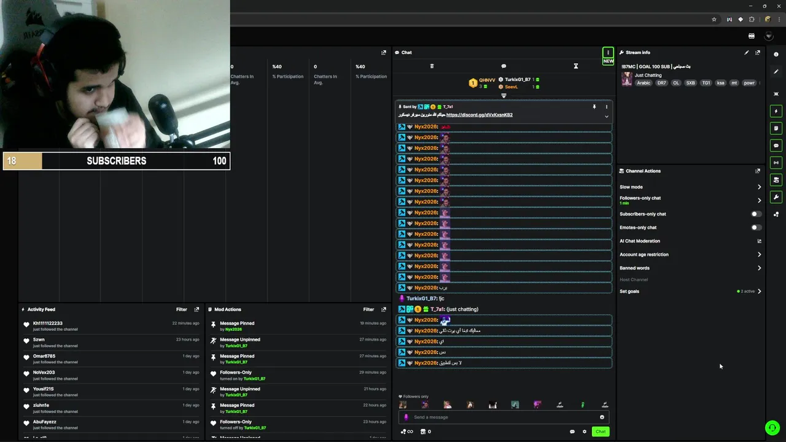
Task: Enable Subscribers-only chat switch
Action: point(757,214)
